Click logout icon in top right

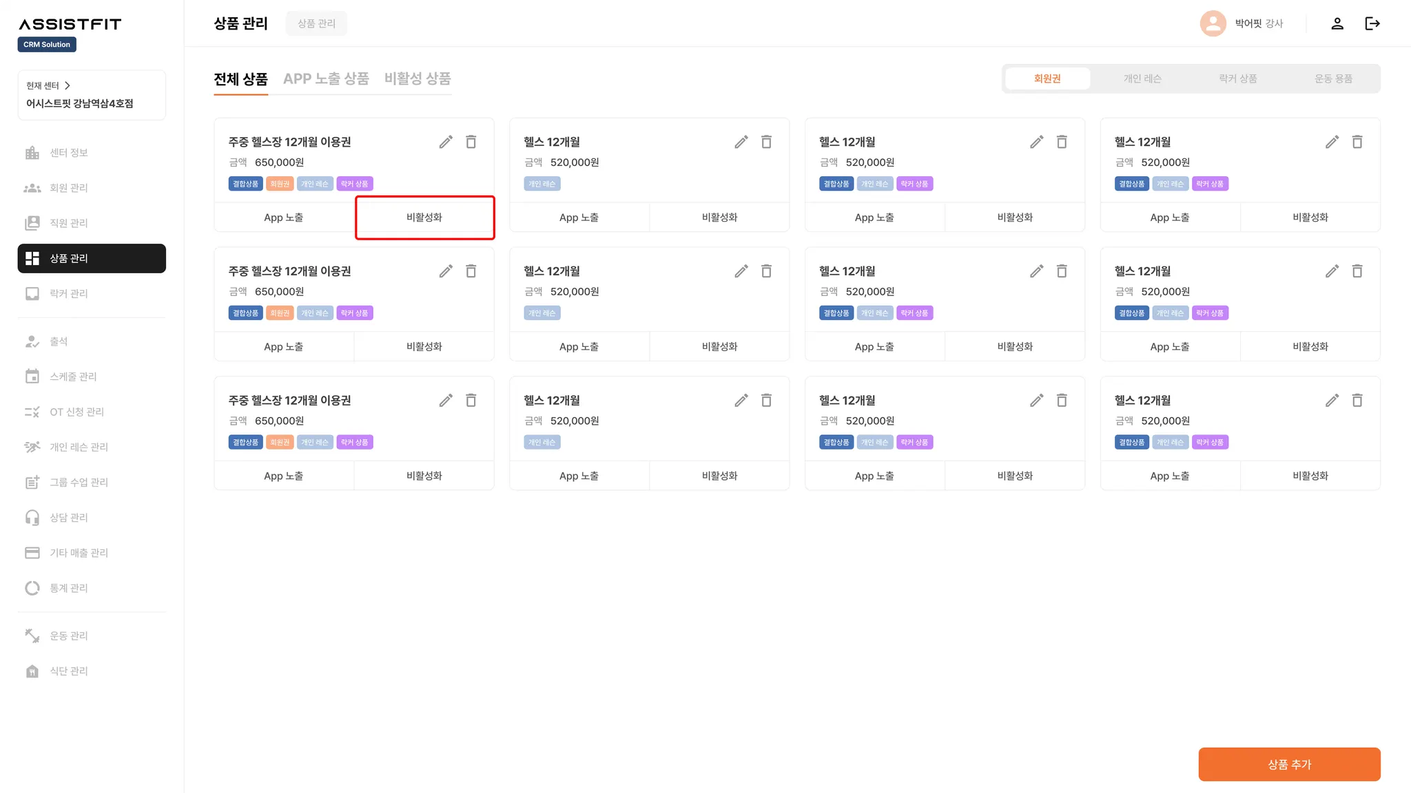pos(1372,23)
